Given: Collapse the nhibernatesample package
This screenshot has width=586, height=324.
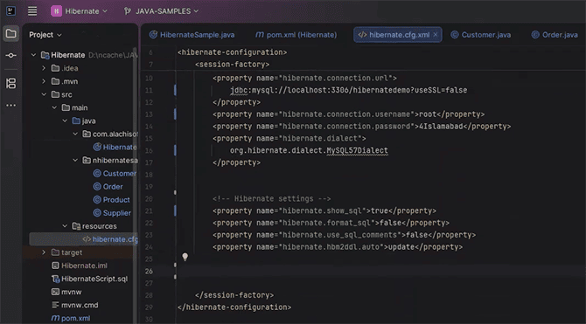Looking at the screenshot, I should pyautogui.click(x=75, y=160).
